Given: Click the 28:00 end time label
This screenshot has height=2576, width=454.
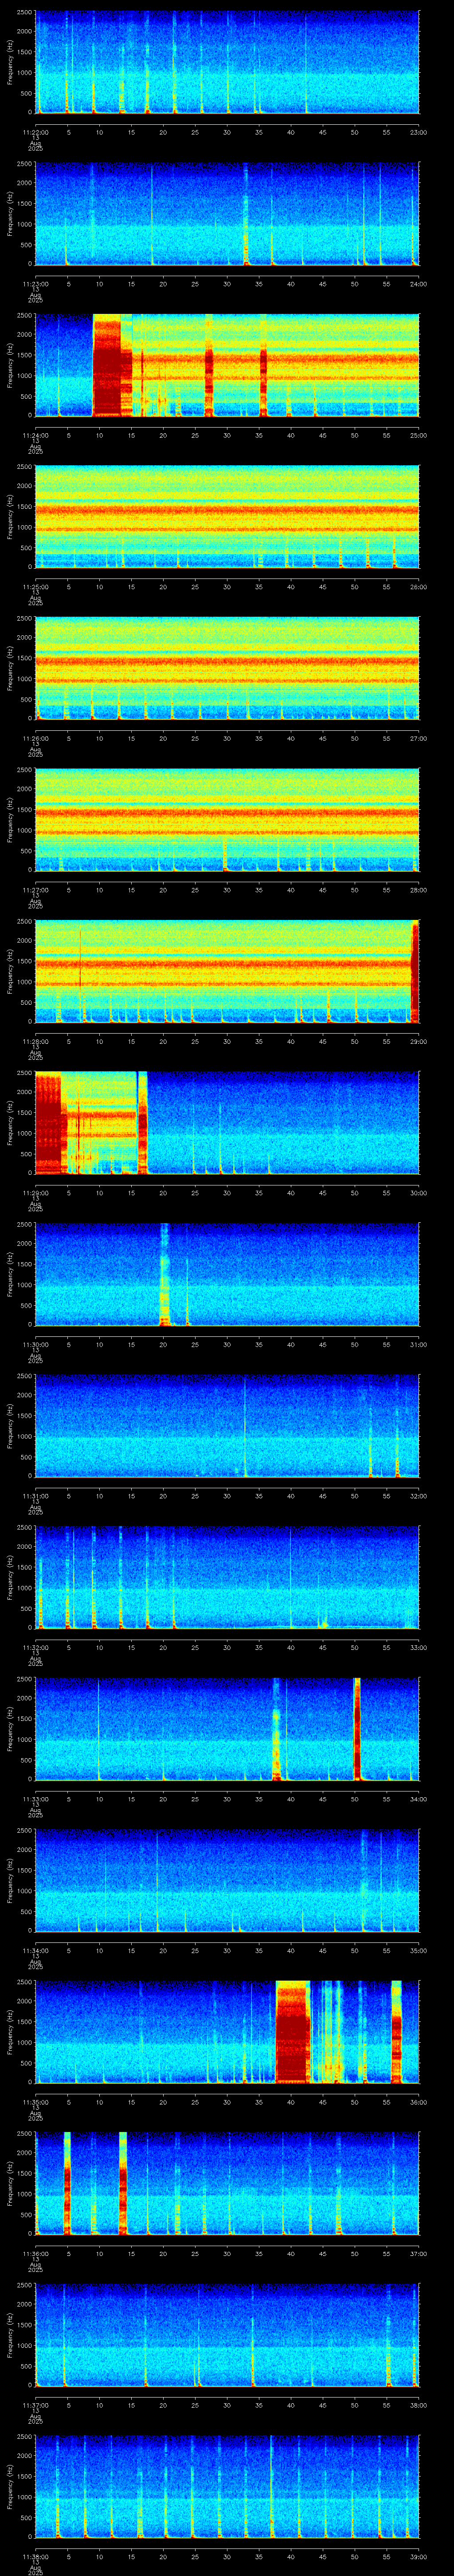Looking at the screenshot, I should (419, 890).
